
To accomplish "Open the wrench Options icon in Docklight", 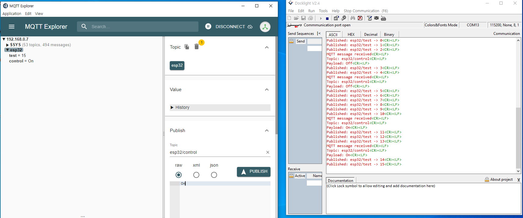I will point(343,18).
